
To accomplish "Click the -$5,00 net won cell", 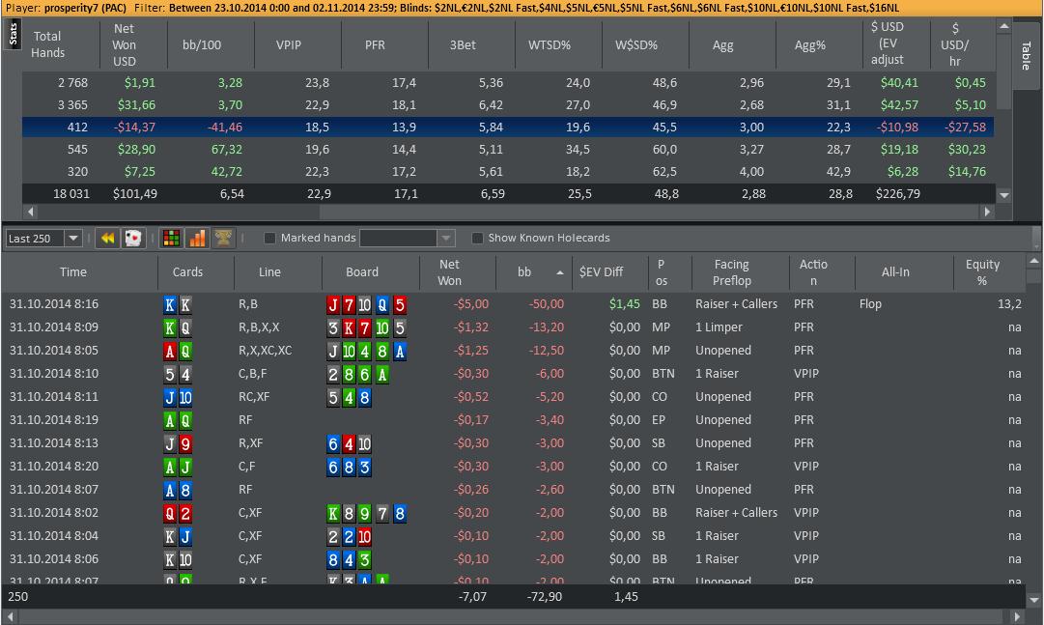I will click(x=471, y=304).
